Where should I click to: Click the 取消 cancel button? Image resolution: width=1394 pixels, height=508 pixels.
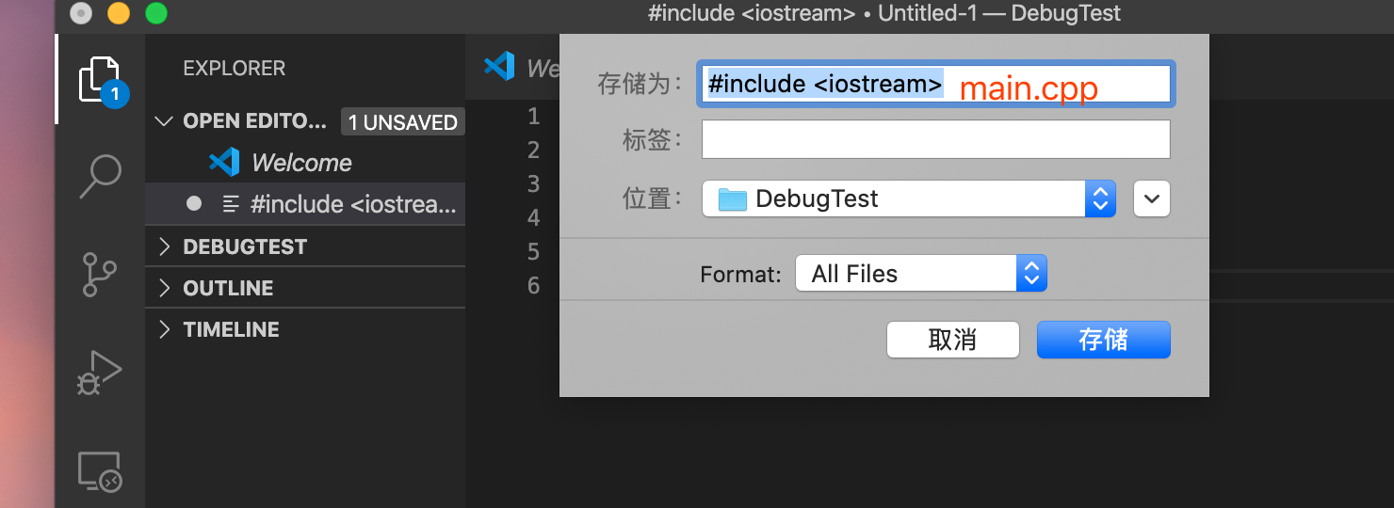(x=952, y=340)
